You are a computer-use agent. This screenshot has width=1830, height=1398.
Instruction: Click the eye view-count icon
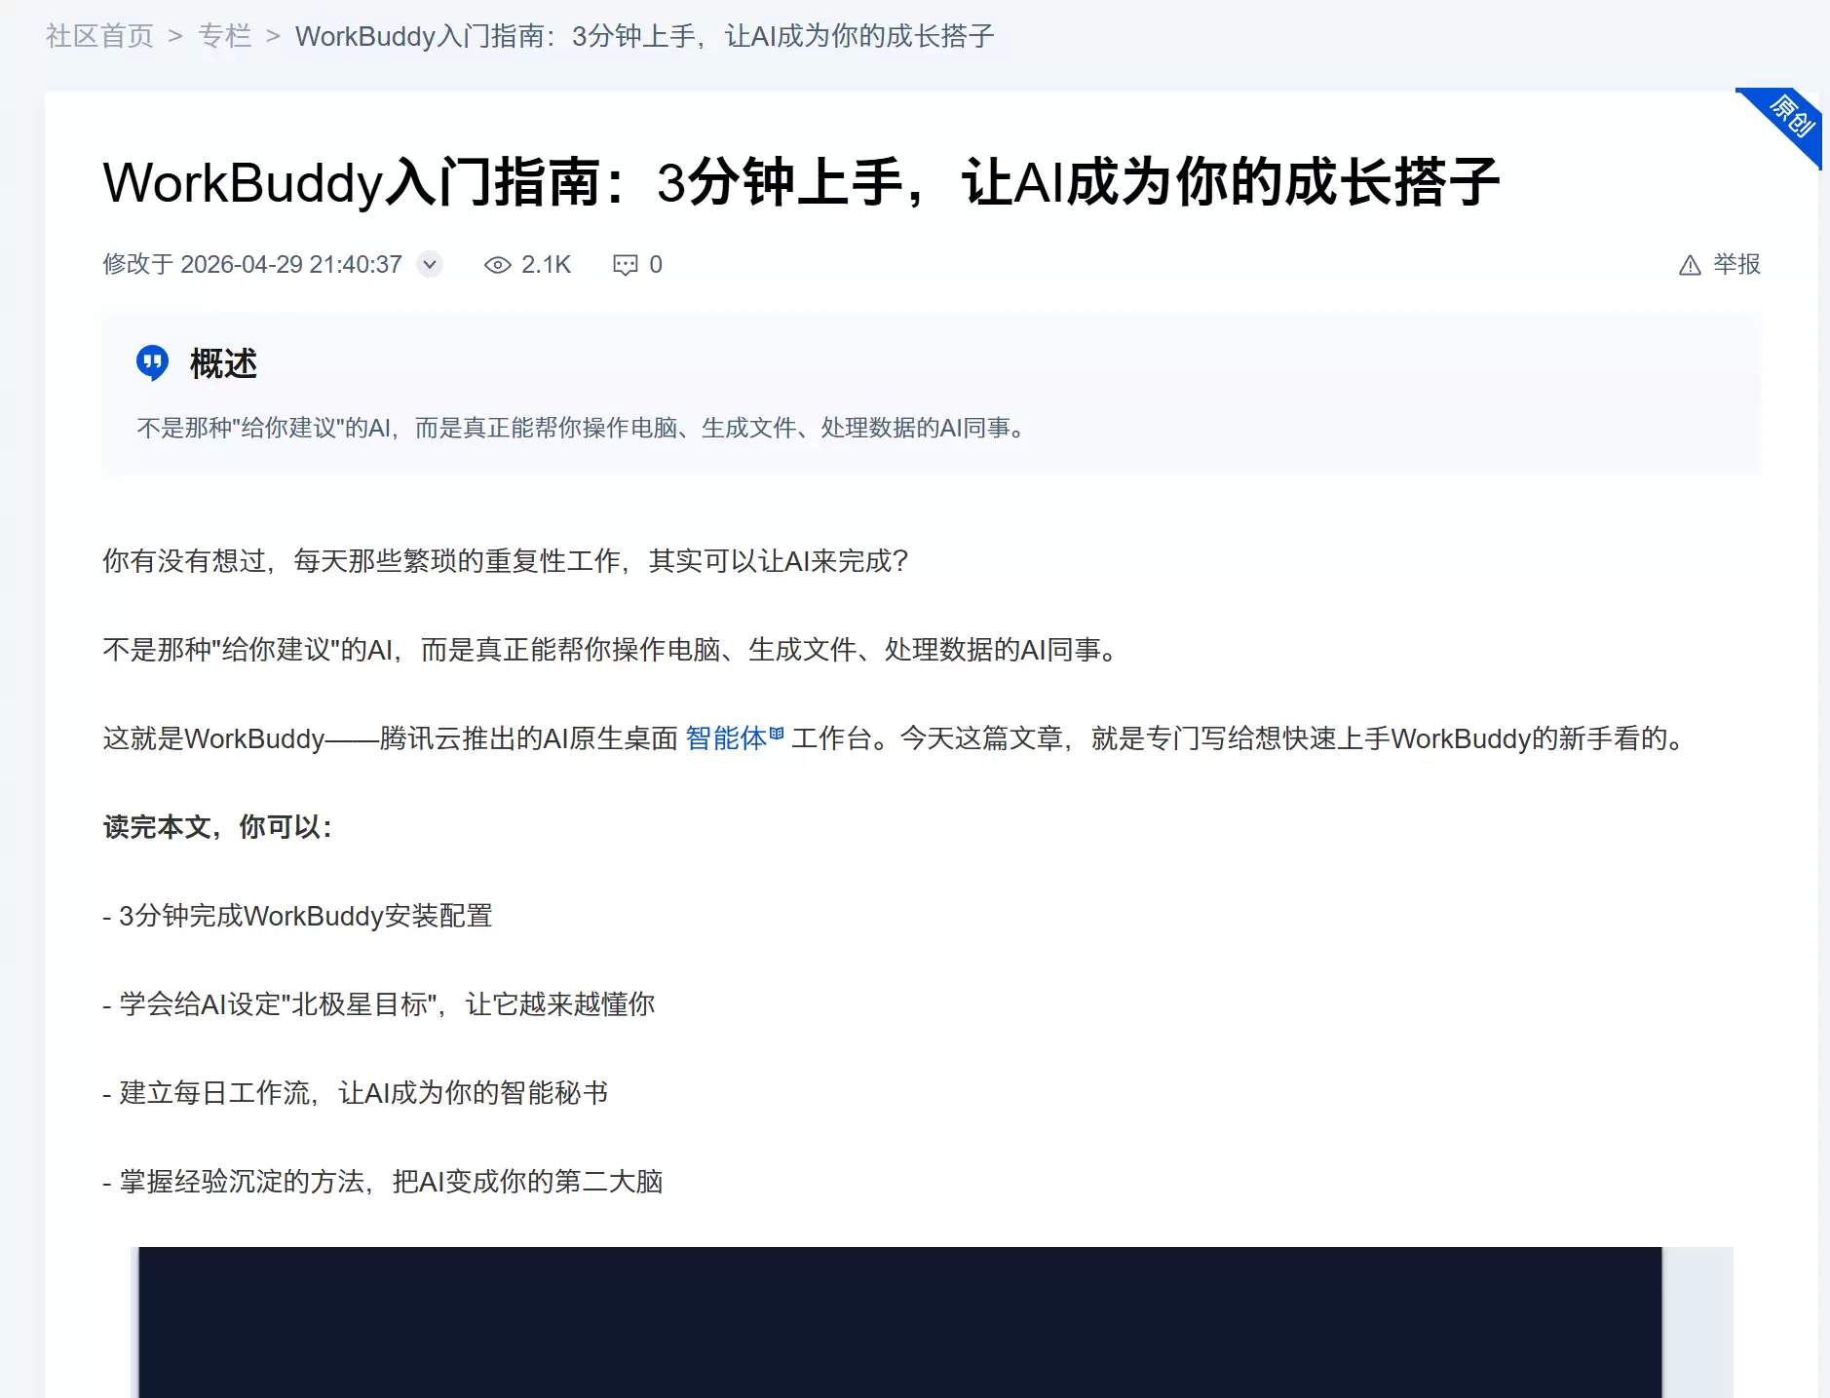point(497,265)
